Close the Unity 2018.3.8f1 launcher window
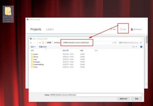 click(x=146, y=19)
